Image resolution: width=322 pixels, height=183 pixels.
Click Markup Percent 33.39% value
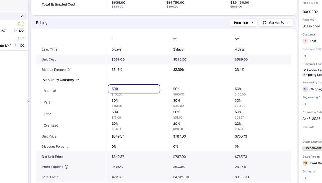[x=179, y=70]
